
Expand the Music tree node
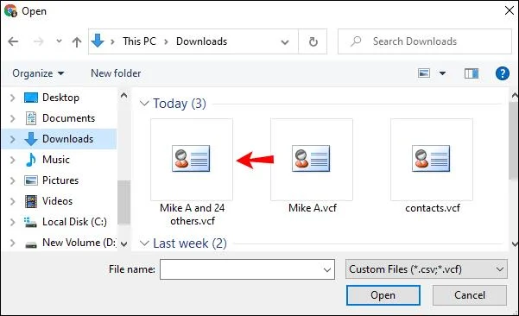(13, 160)
